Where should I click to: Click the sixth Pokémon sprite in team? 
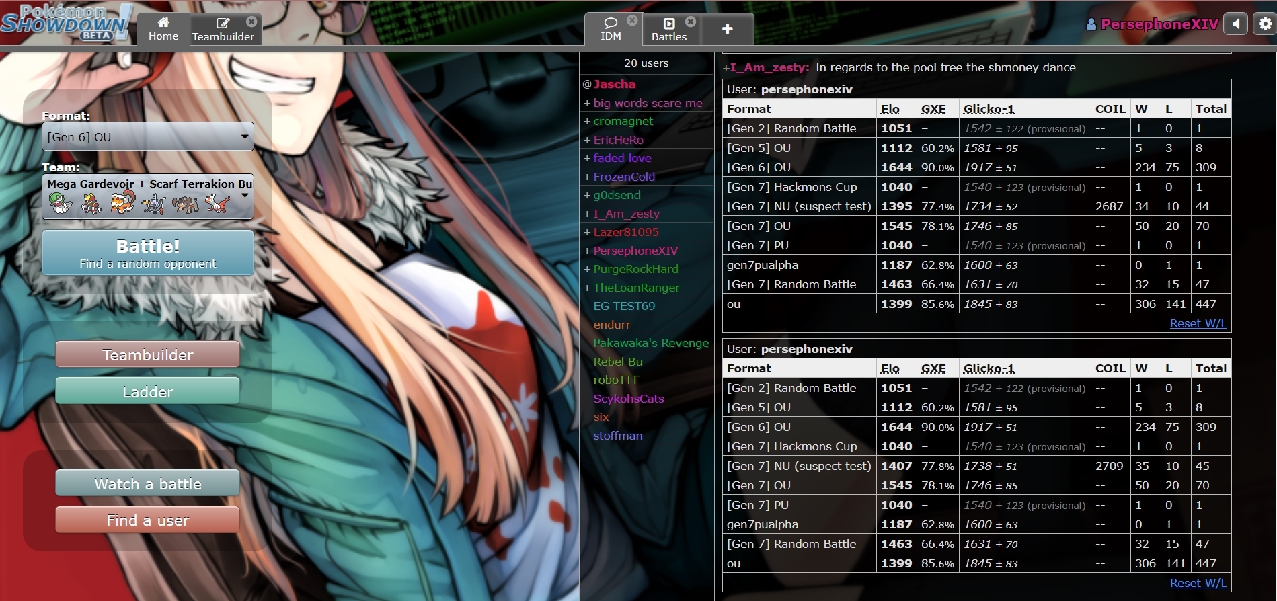(217, 203)
